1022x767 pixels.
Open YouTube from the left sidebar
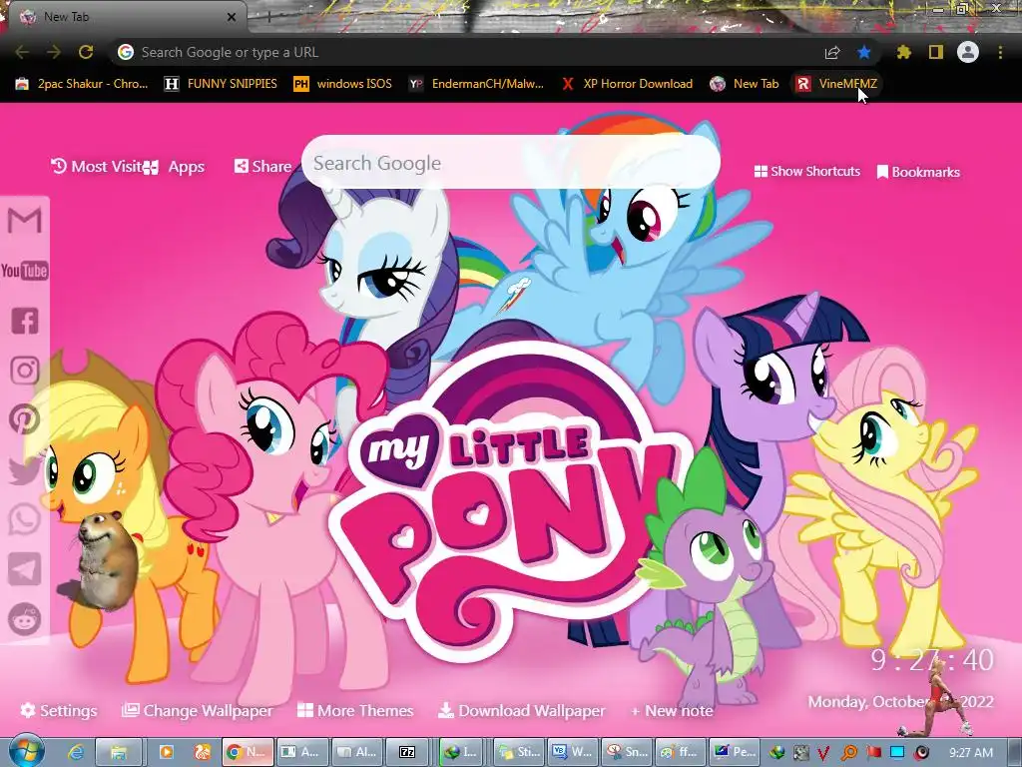(25, 271)
